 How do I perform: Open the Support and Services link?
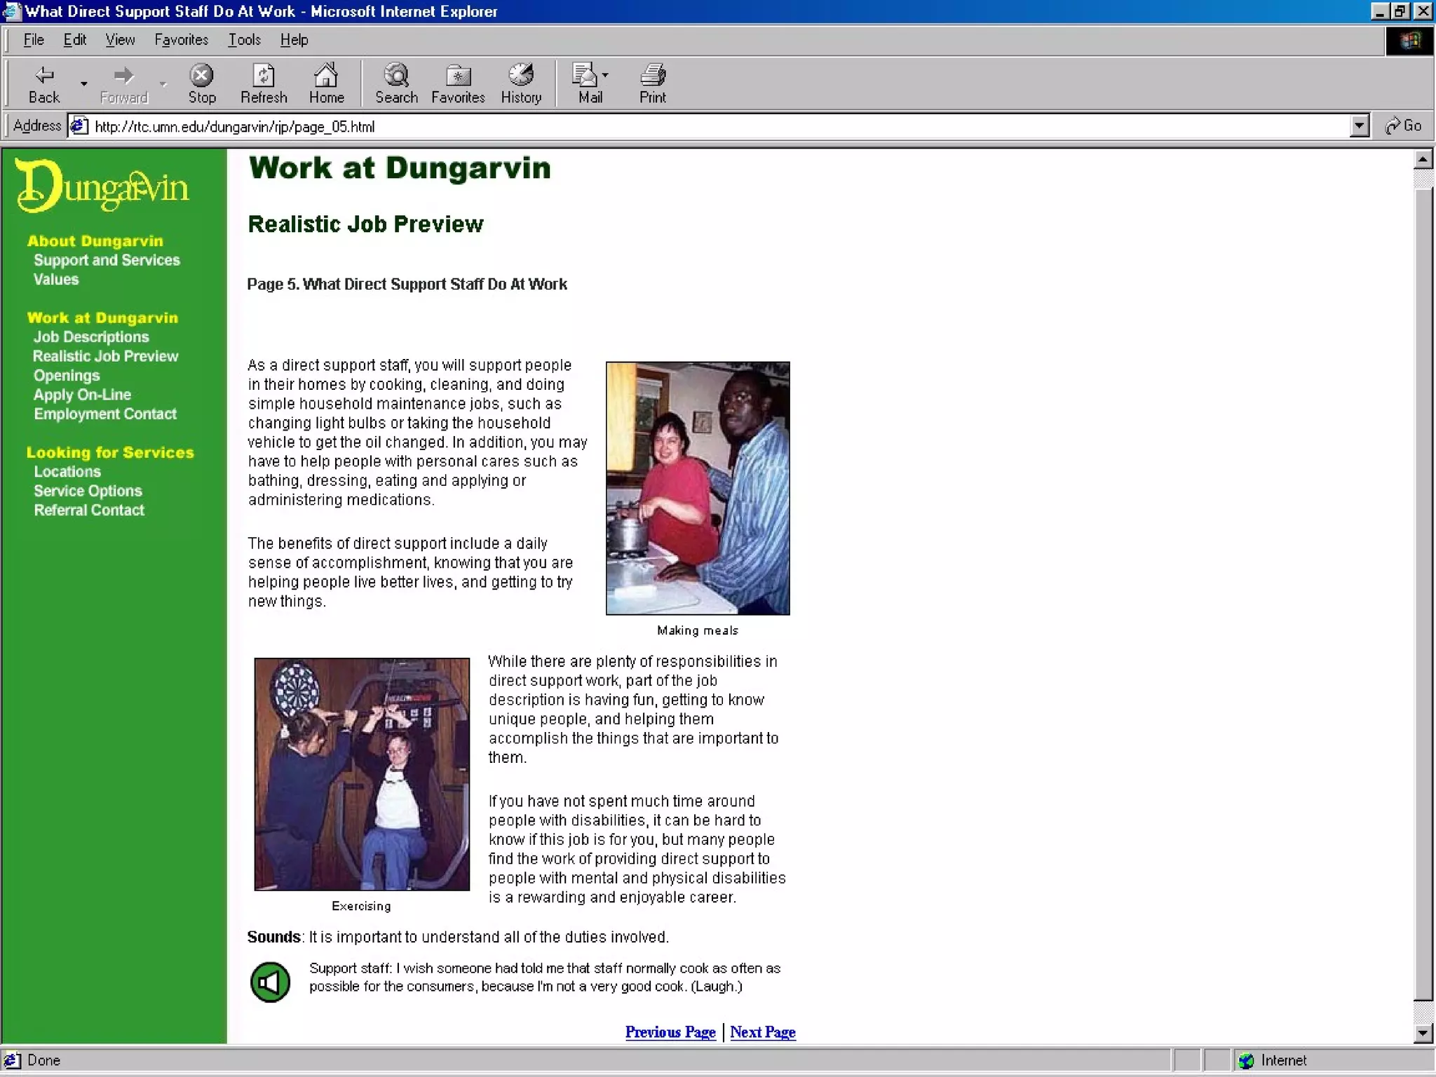pyautogui.click(x=107, y=260)
